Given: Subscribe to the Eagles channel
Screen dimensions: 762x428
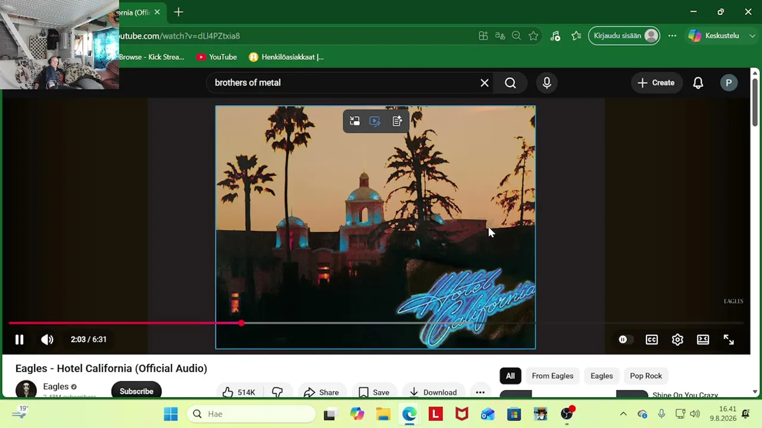Looking at the screenshot, I should (136, 391).
